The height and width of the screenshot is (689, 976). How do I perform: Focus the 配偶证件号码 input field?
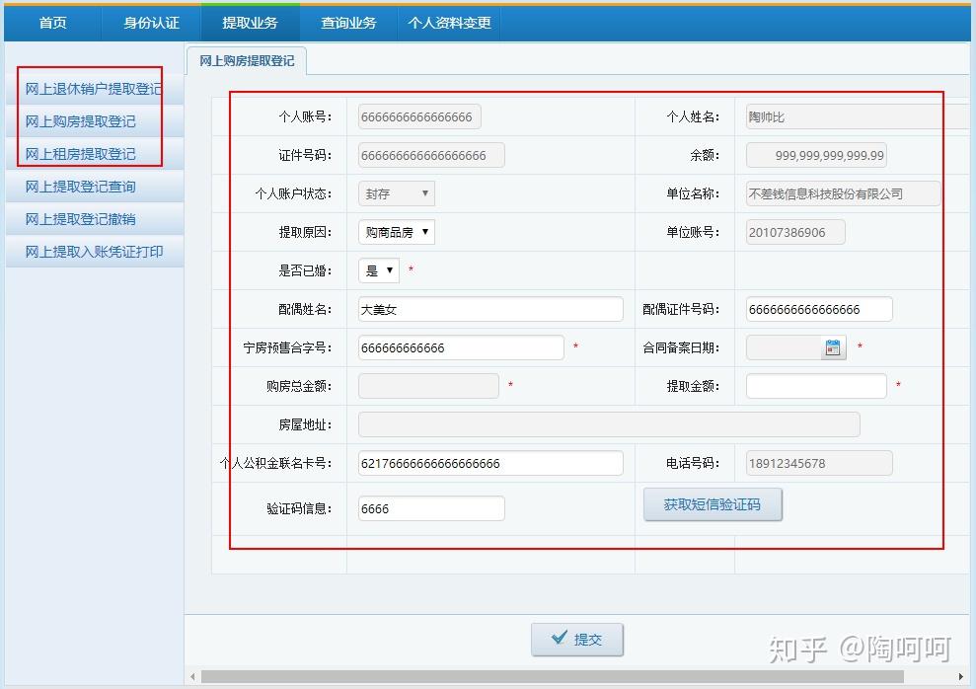pos(819,309)
